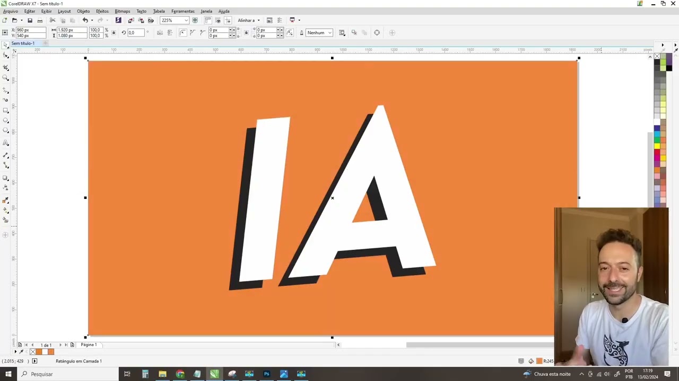Open the Efeitos menu
This screenshot has height=381, width=679.
(102, 11)
